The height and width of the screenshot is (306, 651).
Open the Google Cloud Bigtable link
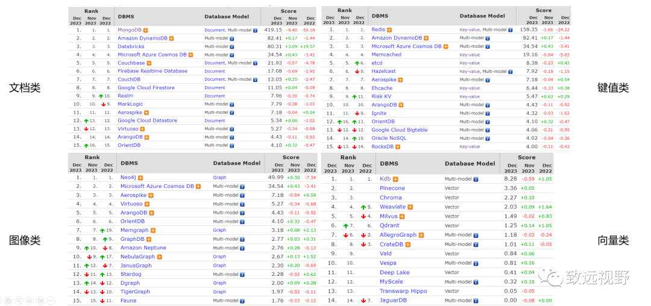point(400,130)
